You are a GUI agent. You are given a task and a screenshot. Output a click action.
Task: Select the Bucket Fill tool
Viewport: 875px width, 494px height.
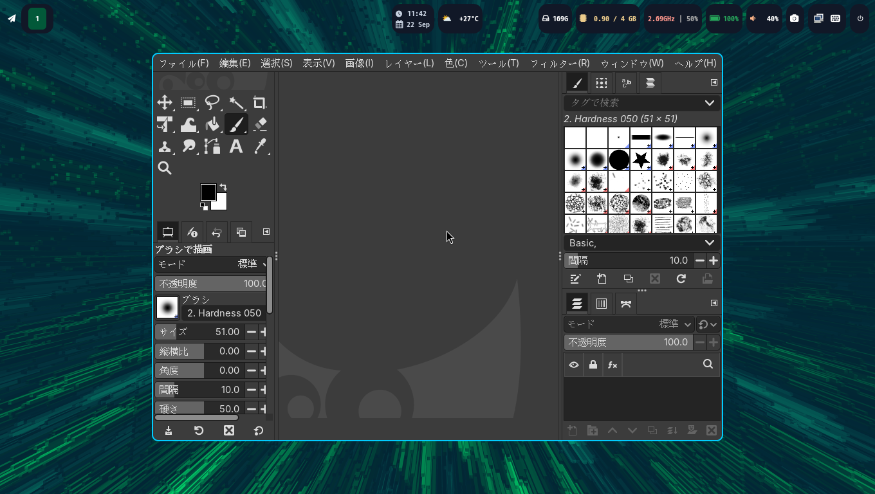(212, 124)
